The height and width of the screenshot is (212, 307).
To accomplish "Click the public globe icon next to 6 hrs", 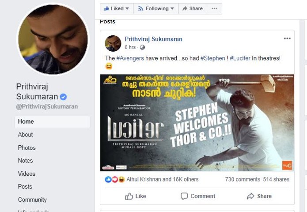I will point(142,47).
